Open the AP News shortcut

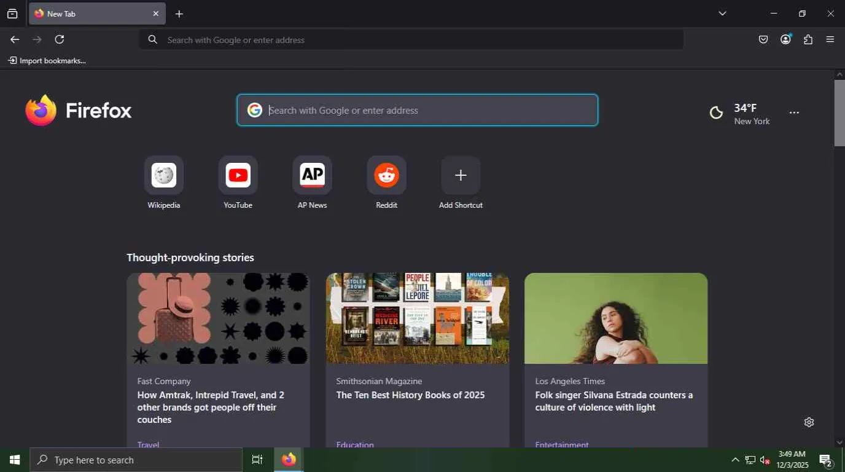click(313, 183)
